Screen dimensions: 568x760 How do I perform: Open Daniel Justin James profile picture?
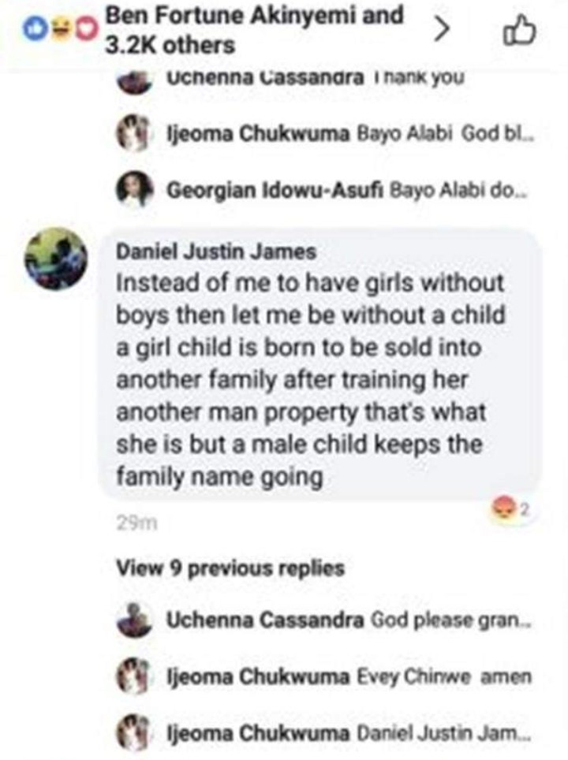tap(56, 259)
